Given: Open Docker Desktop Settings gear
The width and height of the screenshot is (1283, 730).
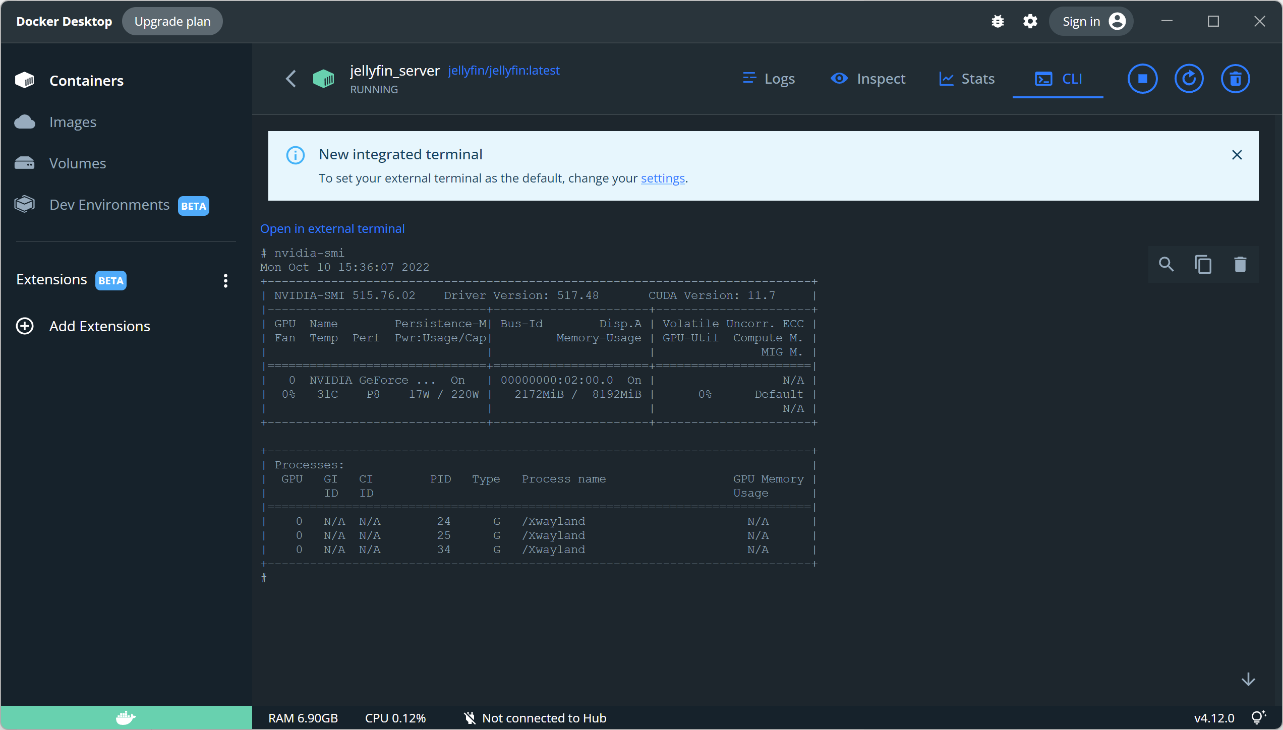Looking at the screenshot, I should coord(1030,21).
